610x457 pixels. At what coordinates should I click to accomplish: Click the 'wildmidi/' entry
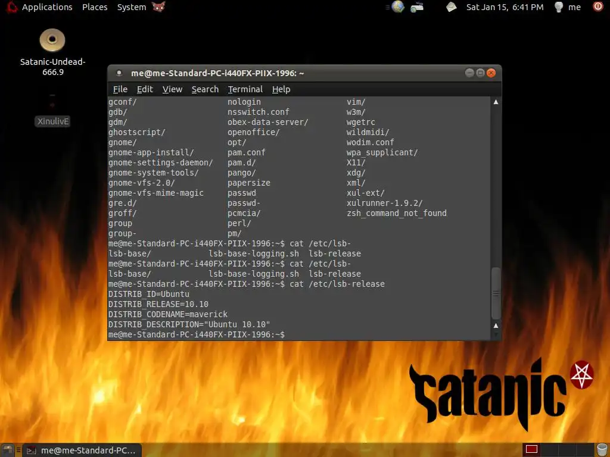[x=368, y=133]
